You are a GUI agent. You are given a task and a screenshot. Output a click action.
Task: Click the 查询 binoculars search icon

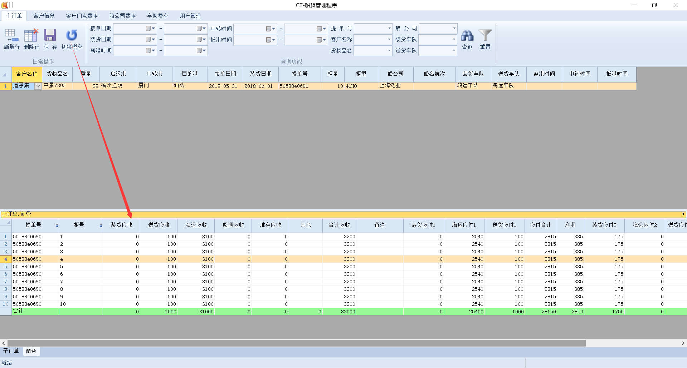click(467, 35)
